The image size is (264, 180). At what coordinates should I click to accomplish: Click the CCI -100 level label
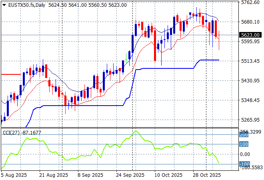[x=244, y=164]
